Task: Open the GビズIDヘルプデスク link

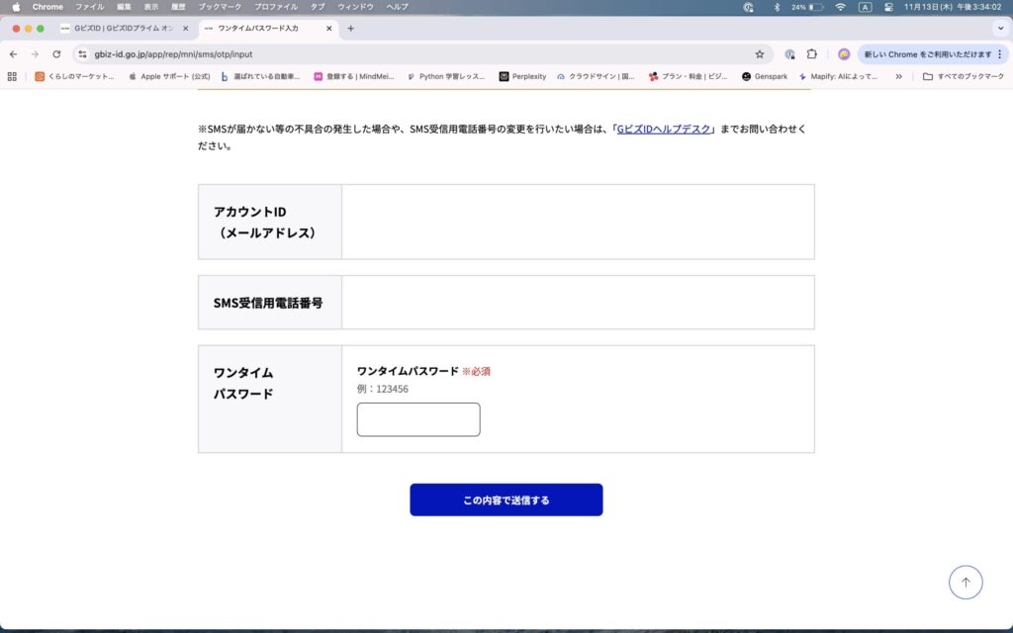Action: [x=664, y=130]
